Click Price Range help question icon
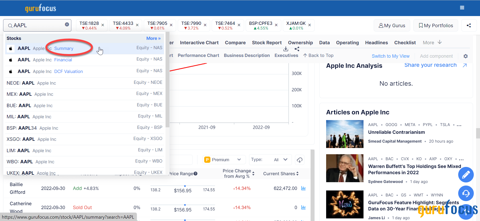 pos(196,174)
